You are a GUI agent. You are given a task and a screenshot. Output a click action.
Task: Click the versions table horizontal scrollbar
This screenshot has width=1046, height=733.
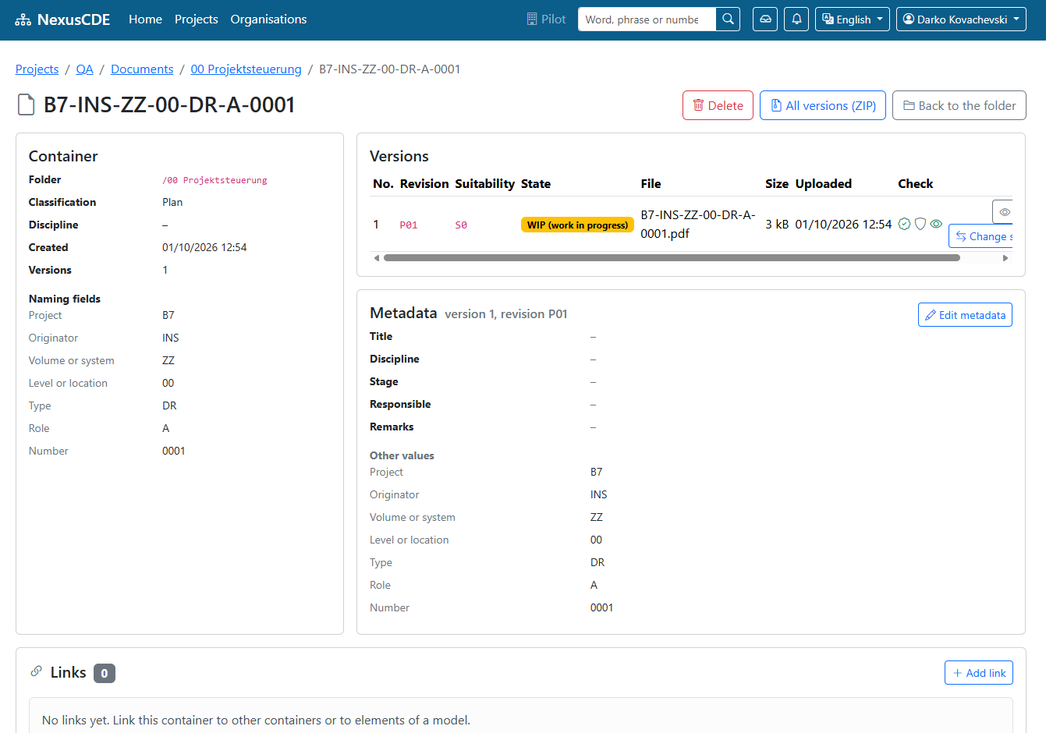672,258
